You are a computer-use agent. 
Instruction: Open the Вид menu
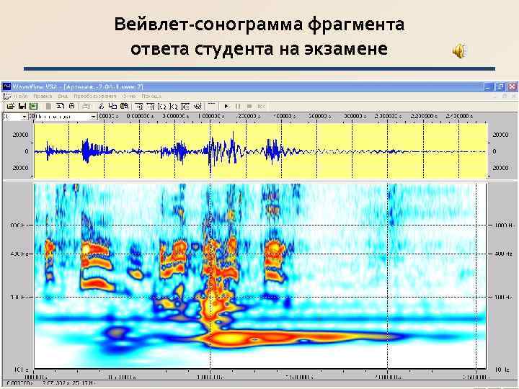coord(63,97)
